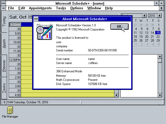Select the 4:00 time slot
This screenshot has height=124, width=166.
point(15,95)
